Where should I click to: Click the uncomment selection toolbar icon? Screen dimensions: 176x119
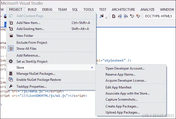pos(138,16)
